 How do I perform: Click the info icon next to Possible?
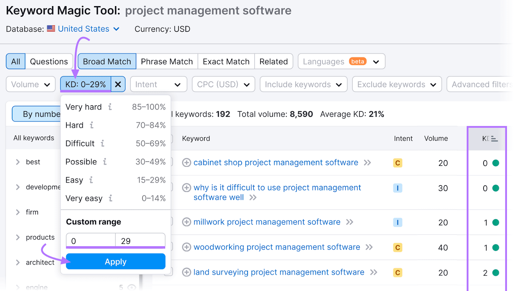tap(105, 162)
